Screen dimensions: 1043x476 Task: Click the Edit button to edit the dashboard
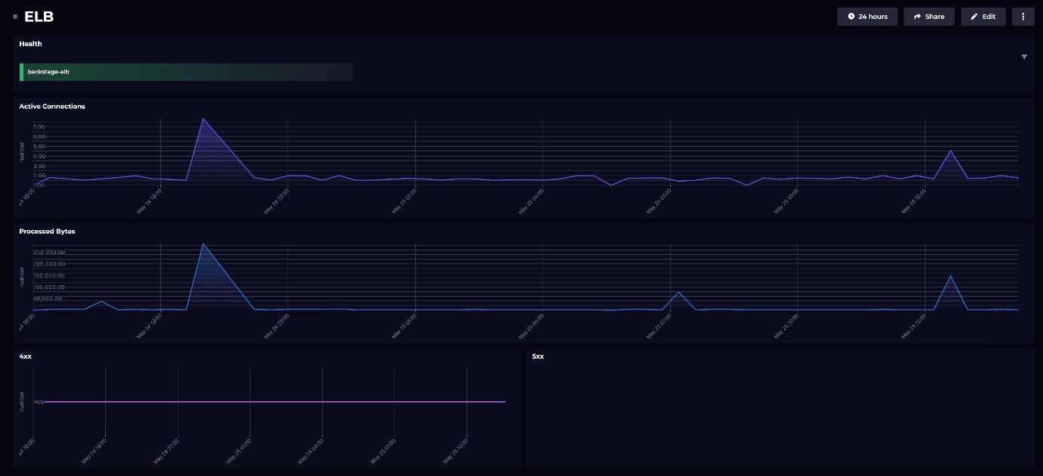pos(982,16)
